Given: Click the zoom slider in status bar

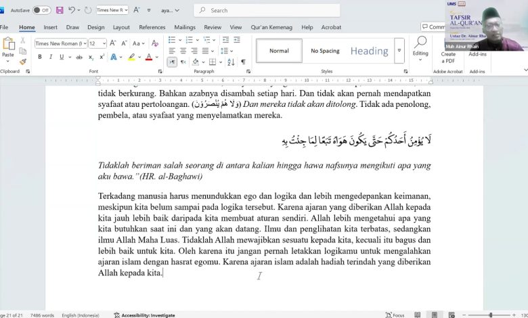Looking at the screenshot, I should tap(491, 315).
